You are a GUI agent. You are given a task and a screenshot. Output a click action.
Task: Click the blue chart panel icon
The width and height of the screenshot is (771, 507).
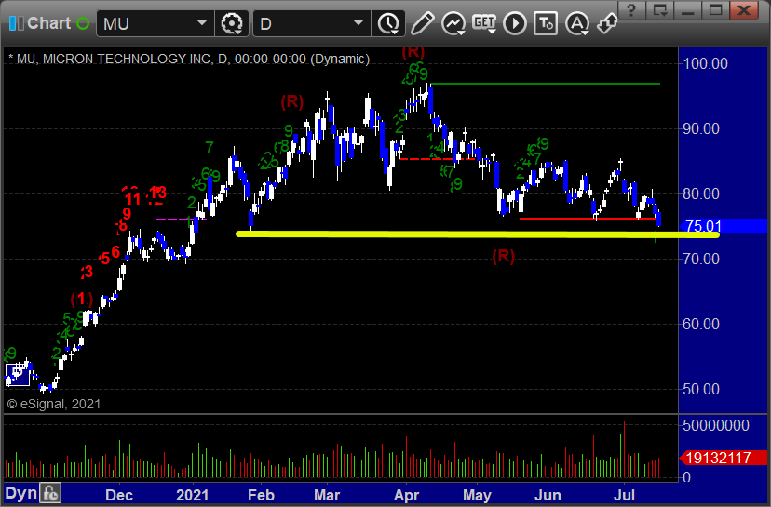click(x=16, y=23)
